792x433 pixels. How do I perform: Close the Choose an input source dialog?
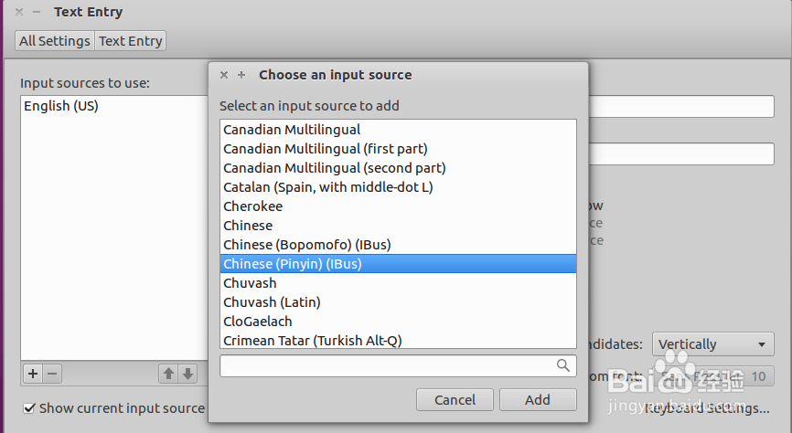click(224, 75)
